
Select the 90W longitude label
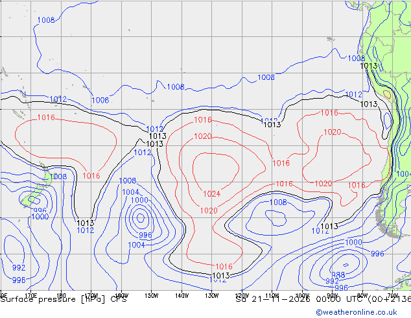333,295
